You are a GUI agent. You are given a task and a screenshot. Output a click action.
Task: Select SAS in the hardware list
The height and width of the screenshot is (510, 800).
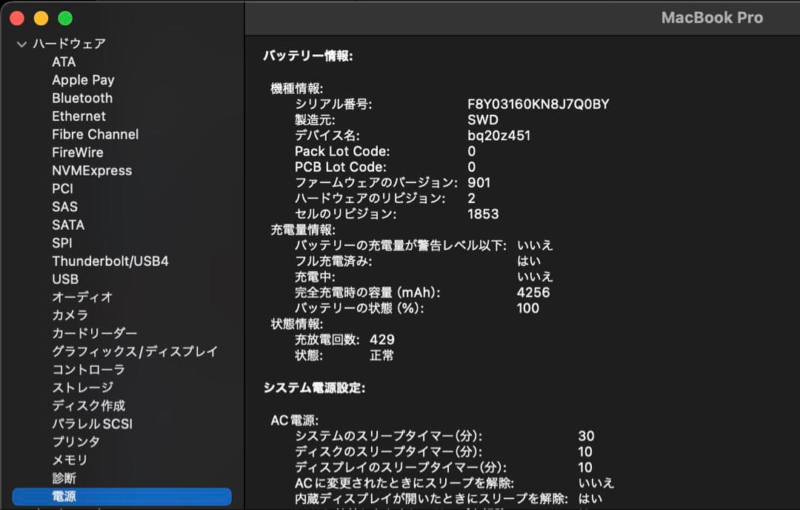tap(64, 207)
